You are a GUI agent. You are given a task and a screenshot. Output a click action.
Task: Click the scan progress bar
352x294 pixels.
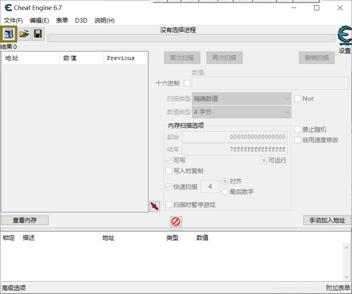pyautogui.click(x=191, y=38)
